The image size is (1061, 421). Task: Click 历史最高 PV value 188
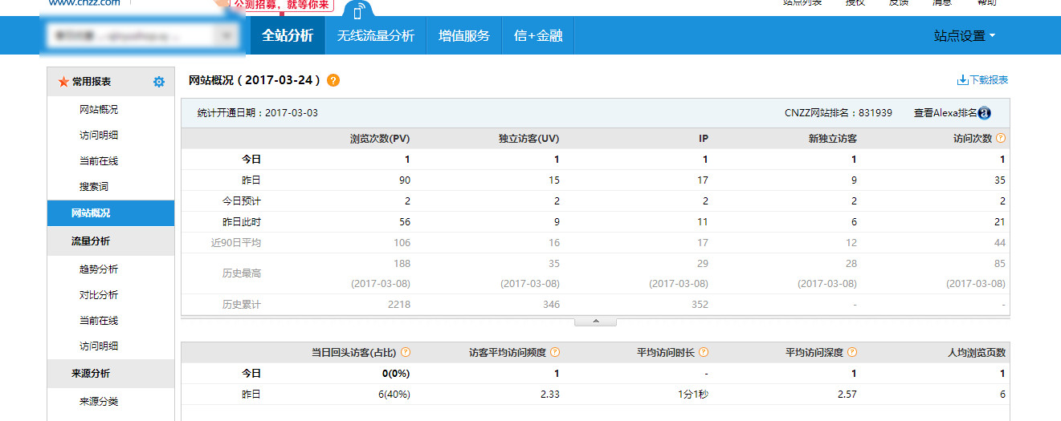click(x=402, y=264)
